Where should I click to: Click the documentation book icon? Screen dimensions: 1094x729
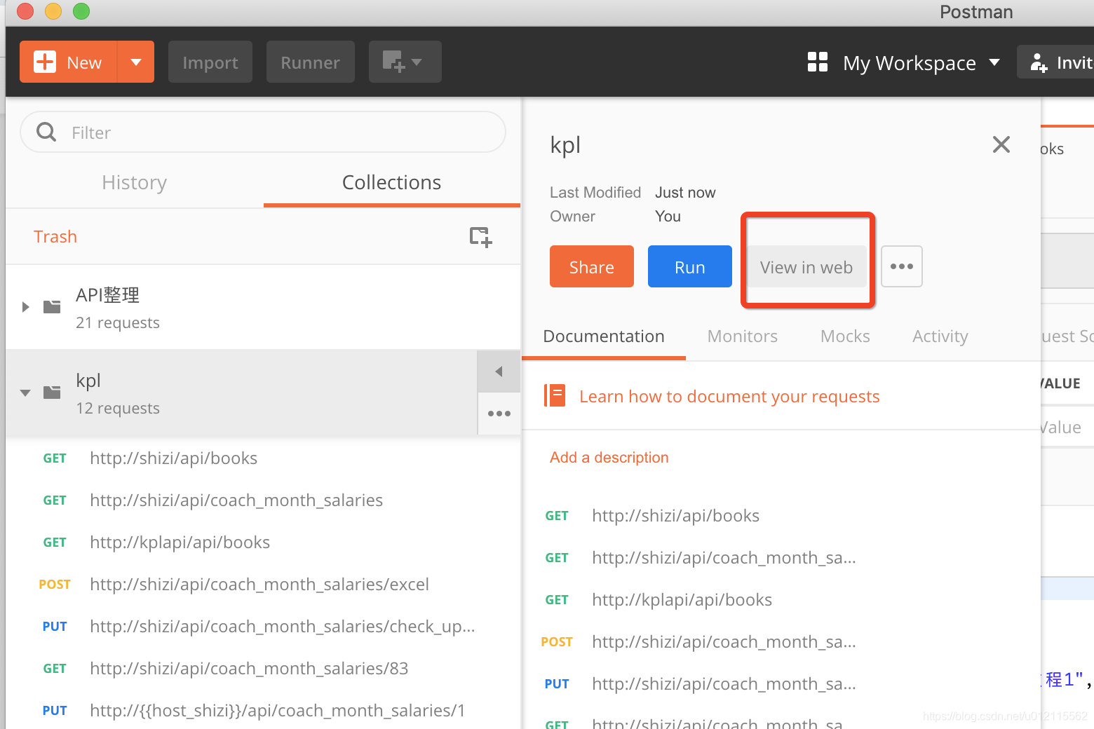pyautogui.click(x=555, y=395)
